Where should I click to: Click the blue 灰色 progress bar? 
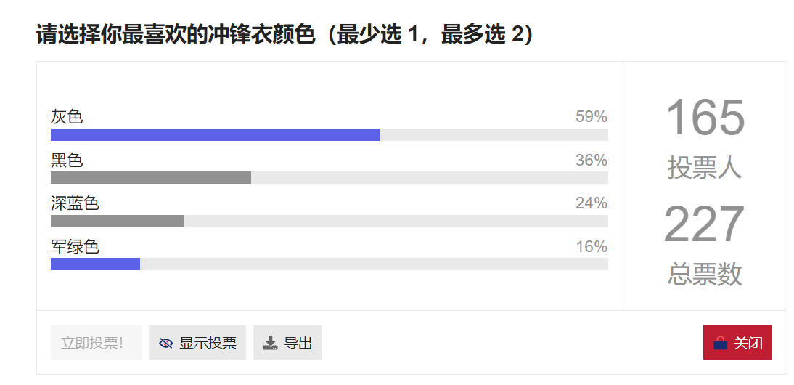[x=216, y=135]
